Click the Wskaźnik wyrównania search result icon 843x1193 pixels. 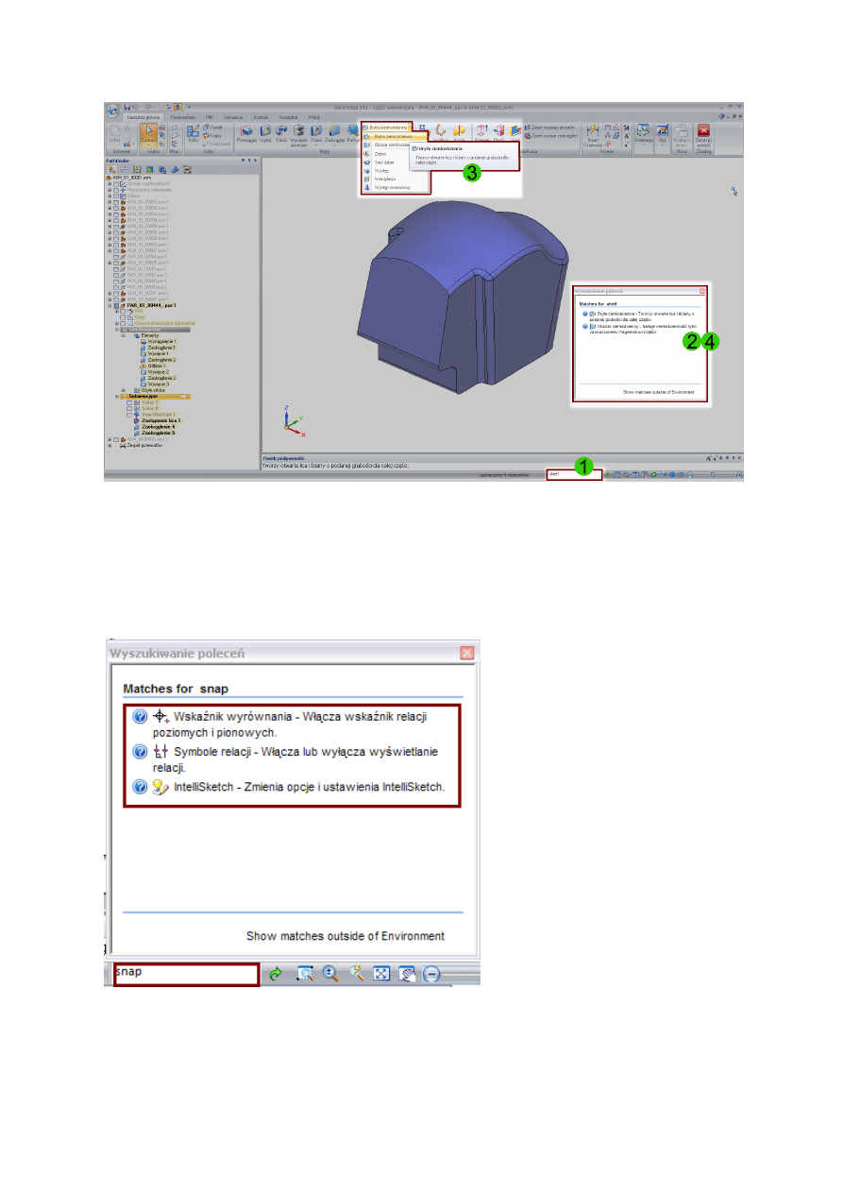tap(160, 718)
